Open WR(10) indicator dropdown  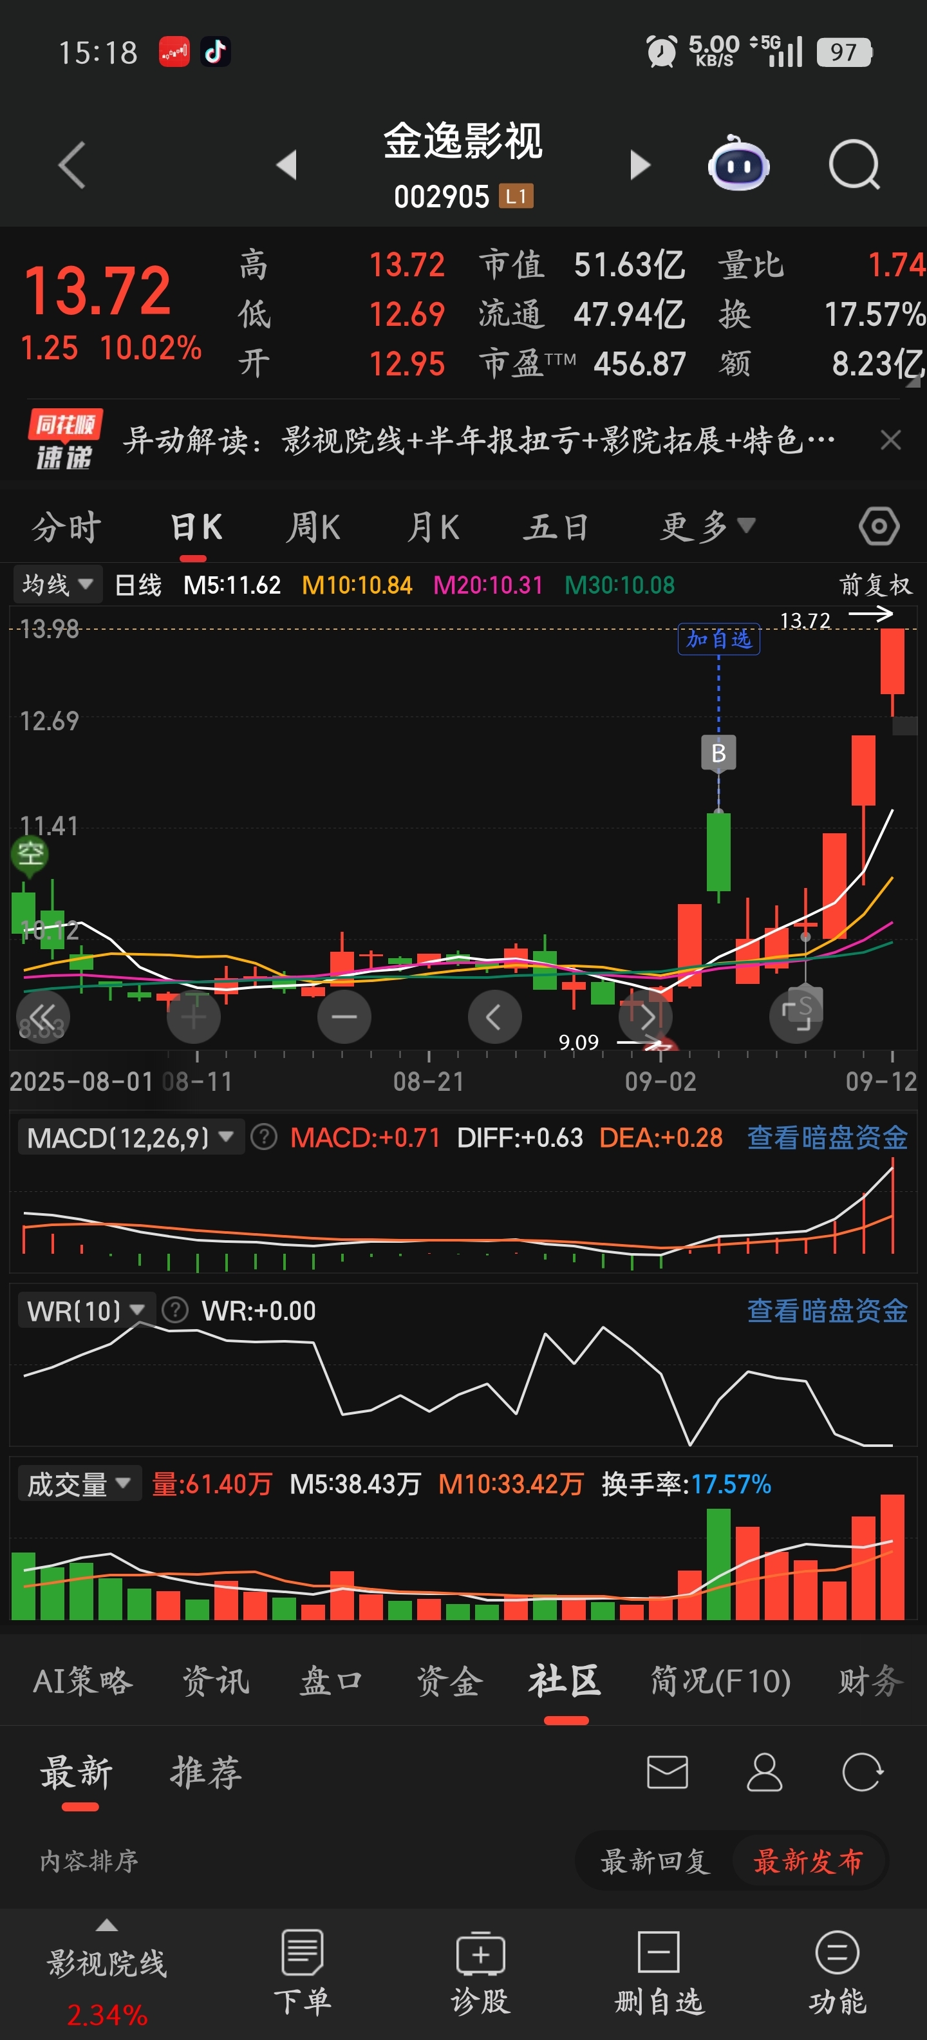[x=86, y=1310]
